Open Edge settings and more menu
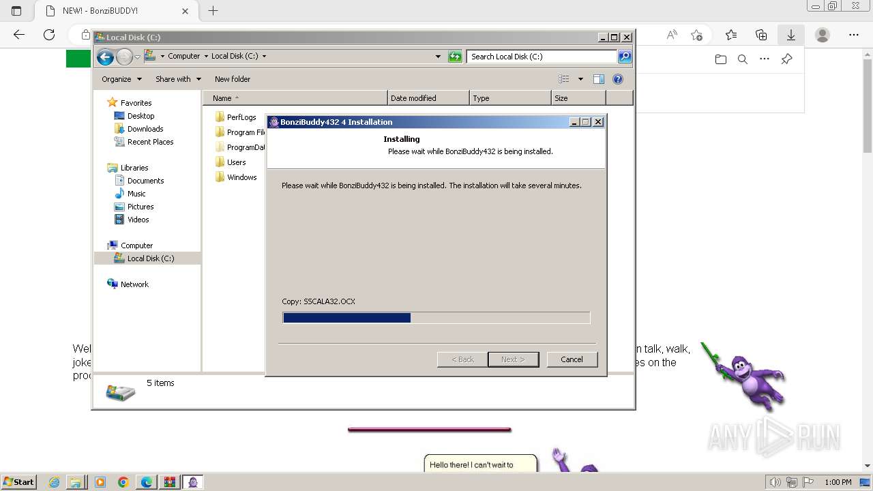 tap(854, 35)
